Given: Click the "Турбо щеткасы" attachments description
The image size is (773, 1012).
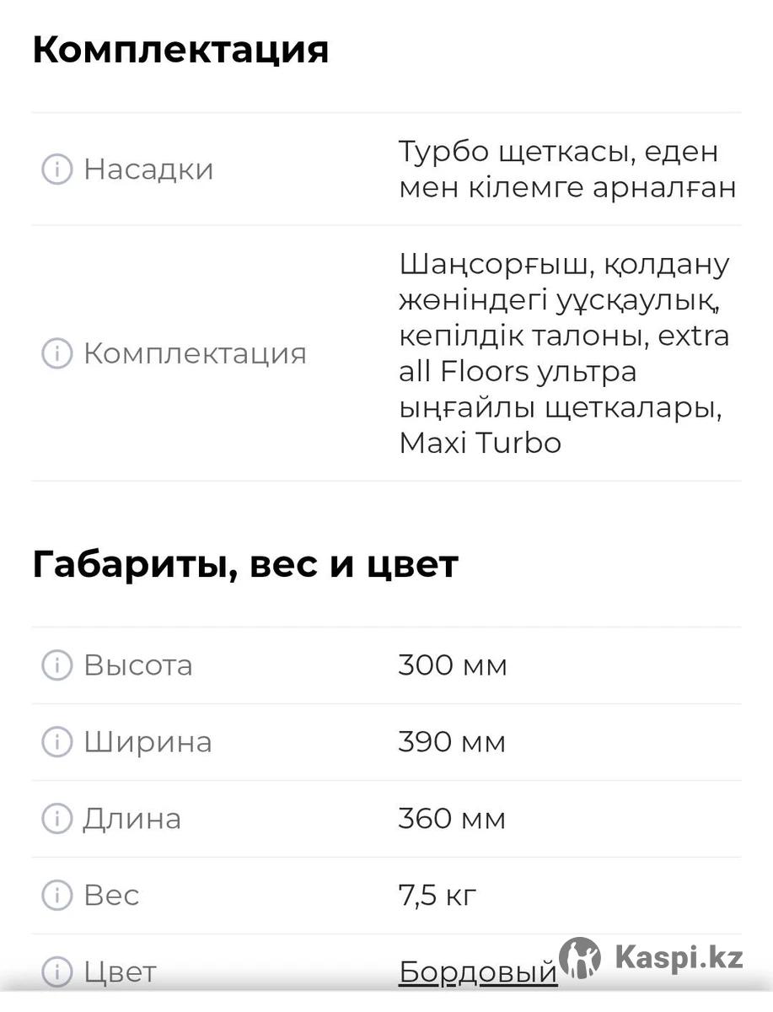Looking at the screenshot, I should pyautogui.click(x=566, y=170).
